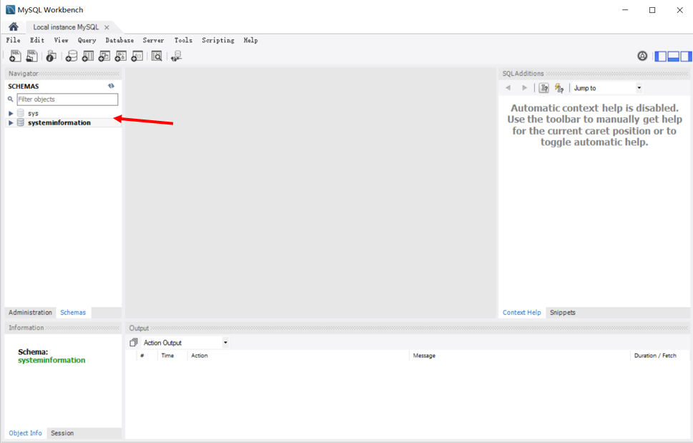Open the Scripting menu
The height and width of the screenshot is (443, 693).
pyautogui.click(x=218, y=40)
